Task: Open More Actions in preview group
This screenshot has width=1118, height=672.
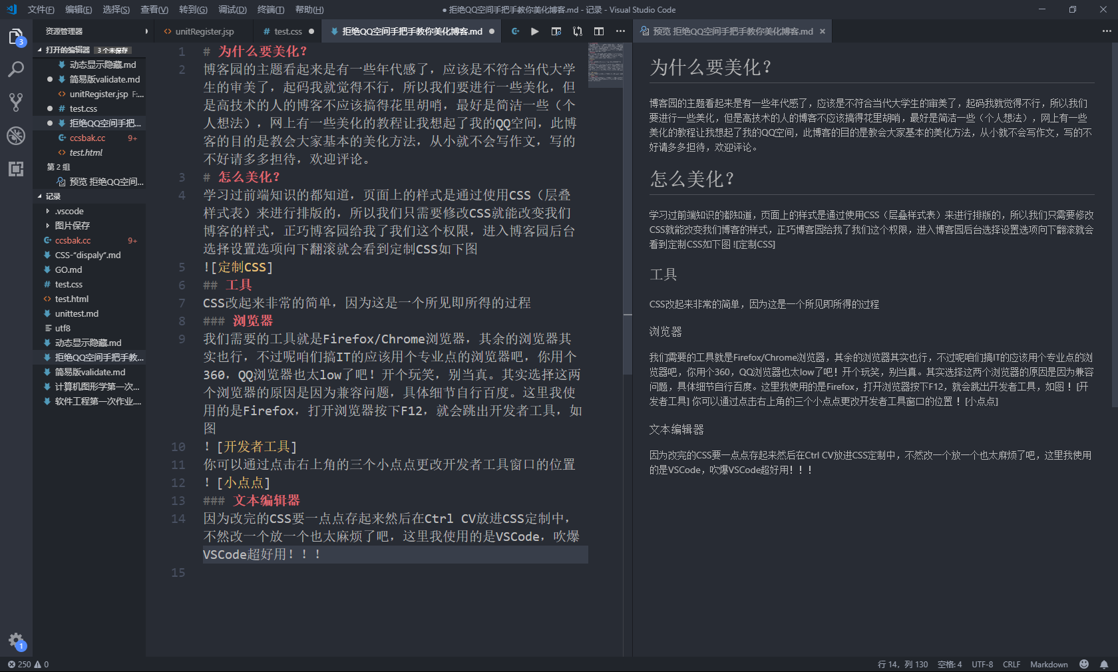Action: point(1107,31)
